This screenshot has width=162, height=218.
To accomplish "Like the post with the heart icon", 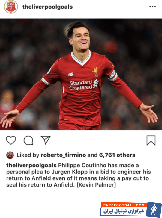I will [11, 140].
